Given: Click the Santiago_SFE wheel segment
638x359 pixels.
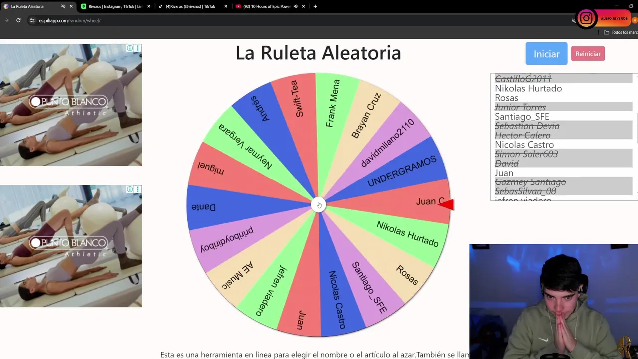Looking at the screenshot, I should [x=369, y=287].
